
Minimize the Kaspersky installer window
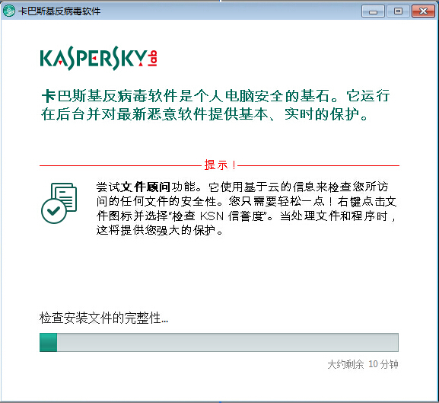(373, 11)
